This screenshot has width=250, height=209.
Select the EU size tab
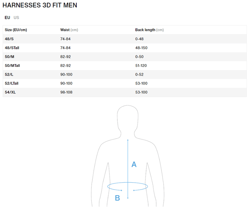click(7, 18)
